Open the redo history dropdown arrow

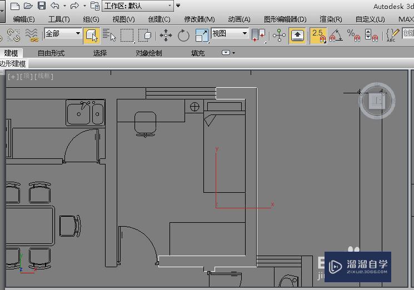85,6
